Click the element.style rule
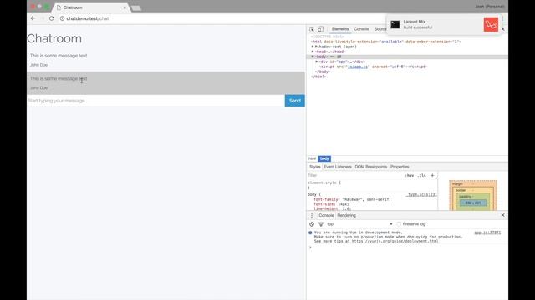Viewport: 535px width, 300px height. pyautogui.click(x=324, y=182)
